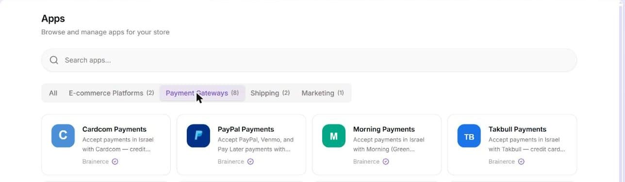Click the Takbull Payments description text
This screenshot has width=625, height=182.
click(x=527, y=144)
